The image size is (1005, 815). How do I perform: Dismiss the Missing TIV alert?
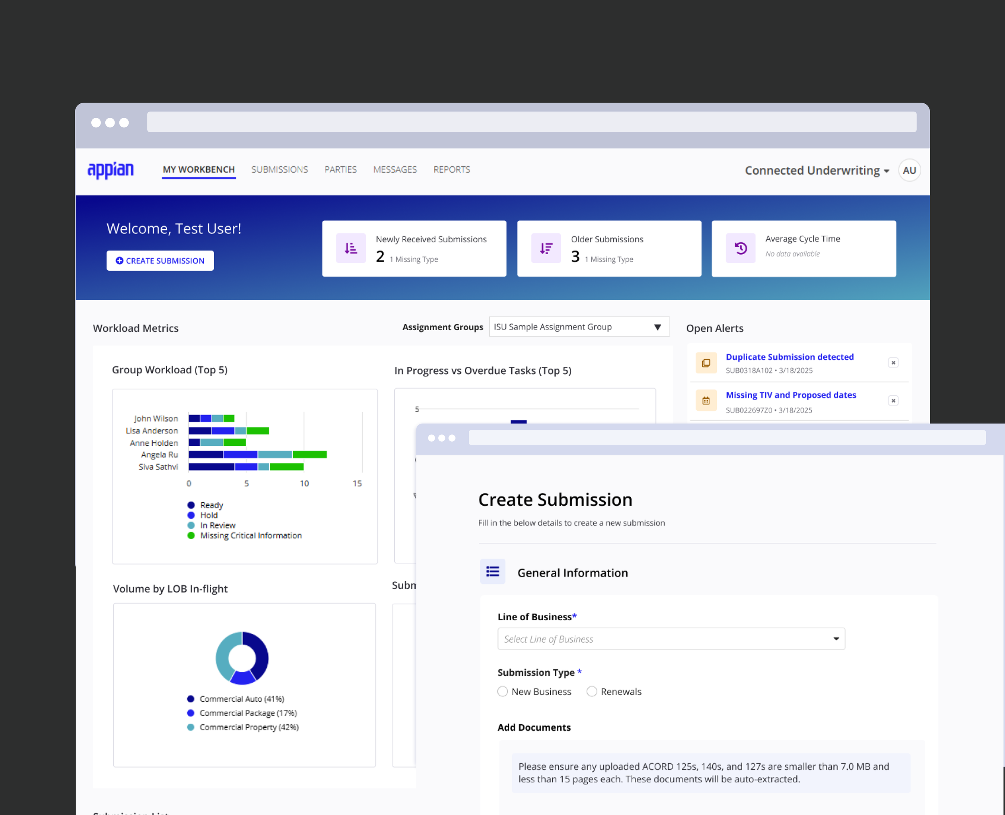point(893,400)
